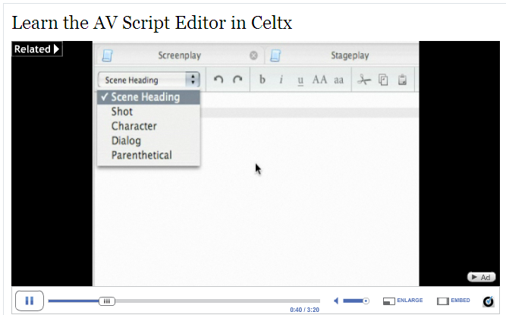Expand the Related videos panel

(x=36, y=49)
